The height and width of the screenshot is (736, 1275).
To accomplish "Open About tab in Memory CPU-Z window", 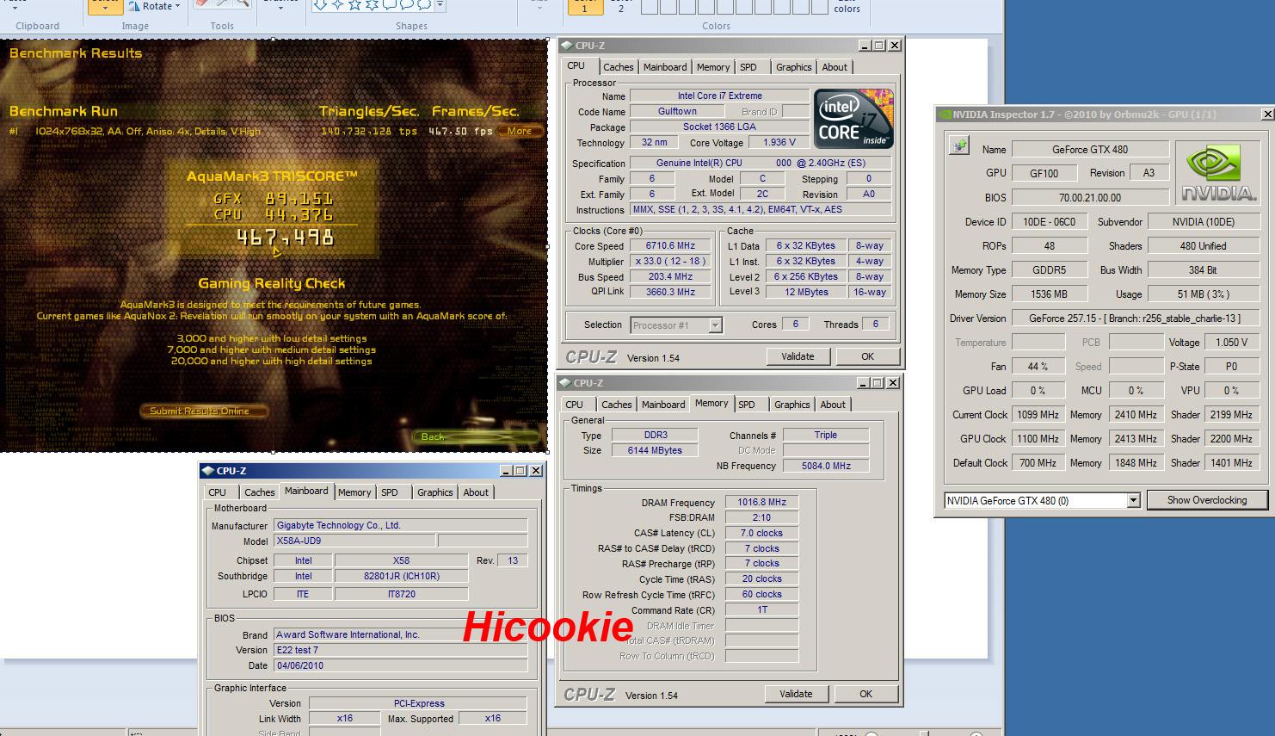I will [x=833, y=405].
